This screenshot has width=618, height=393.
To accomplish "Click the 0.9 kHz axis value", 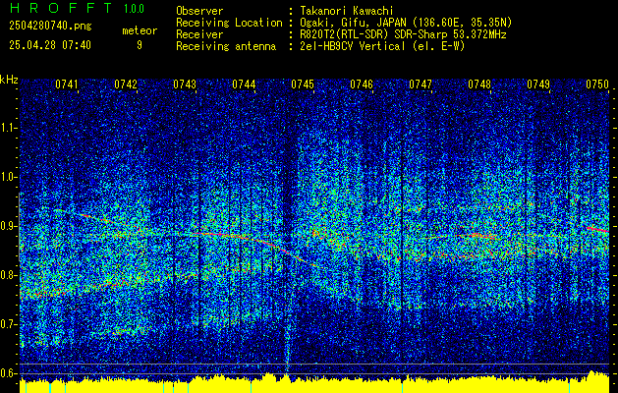I will point(8,226).
